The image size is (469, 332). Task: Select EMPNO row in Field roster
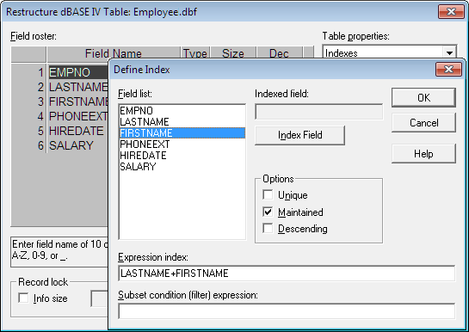[78, 72]
